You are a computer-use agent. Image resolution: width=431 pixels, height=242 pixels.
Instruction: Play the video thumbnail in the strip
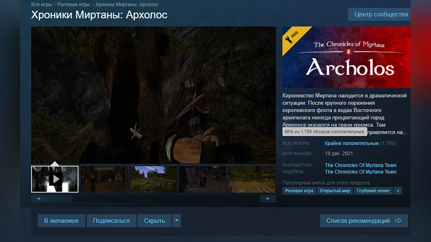coord(55,179)
